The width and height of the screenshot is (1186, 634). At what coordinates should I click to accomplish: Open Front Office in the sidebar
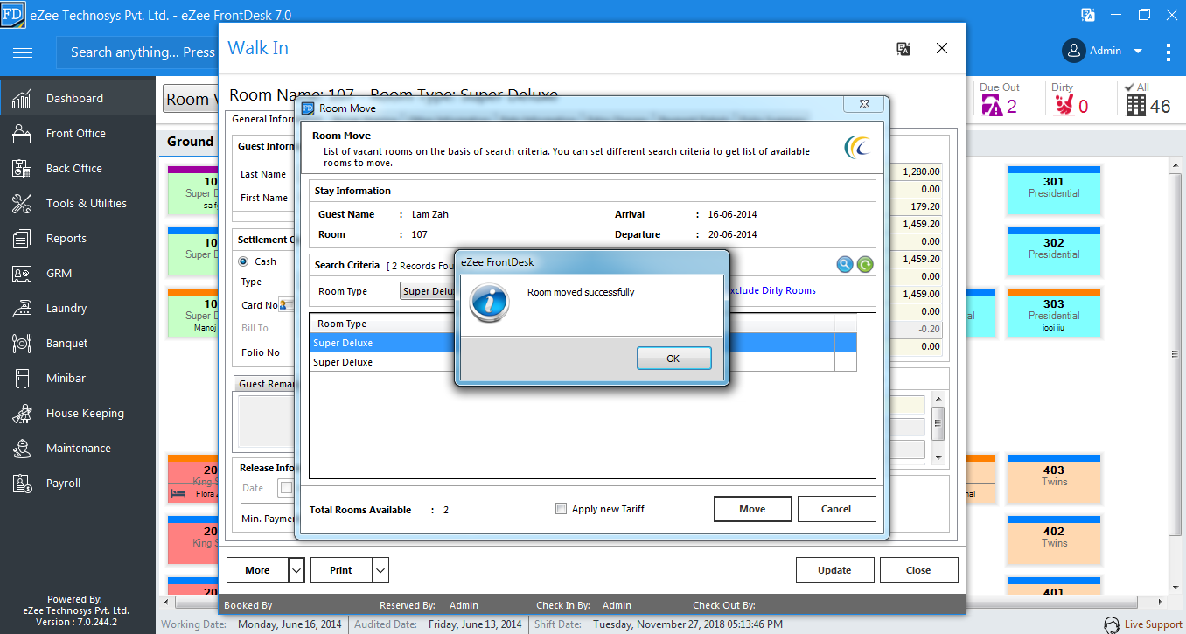click(x=78, y=133)
